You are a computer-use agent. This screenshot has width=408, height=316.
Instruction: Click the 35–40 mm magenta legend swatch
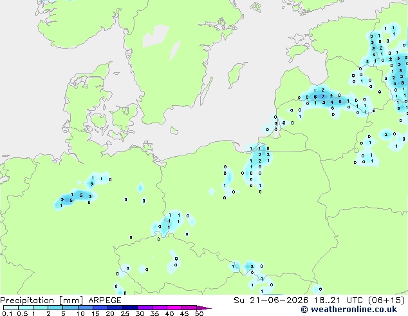pyautogui.click(x=159, y=308)
